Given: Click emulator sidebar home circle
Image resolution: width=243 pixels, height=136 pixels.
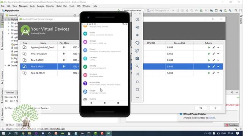Looking at the screenshot, I should [x=137, y=82].
